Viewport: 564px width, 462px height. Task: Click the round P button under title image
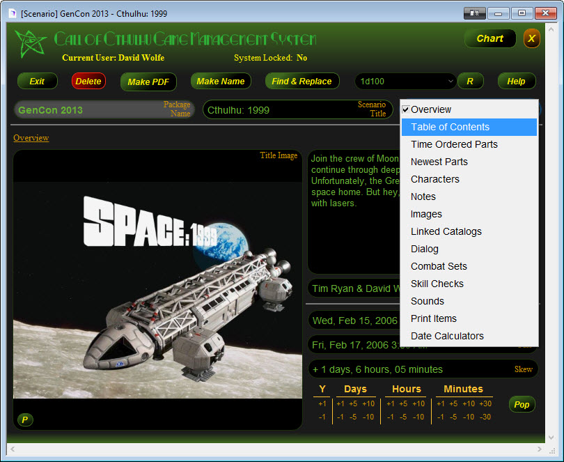pyautogui.click(x=25, y=419)
